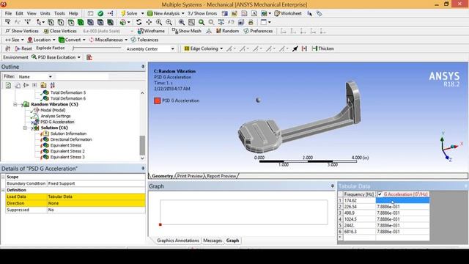The width and height of the screenshot is (469, 264).
Task: Click the Close Vertices icon
Action: point(46,31)
